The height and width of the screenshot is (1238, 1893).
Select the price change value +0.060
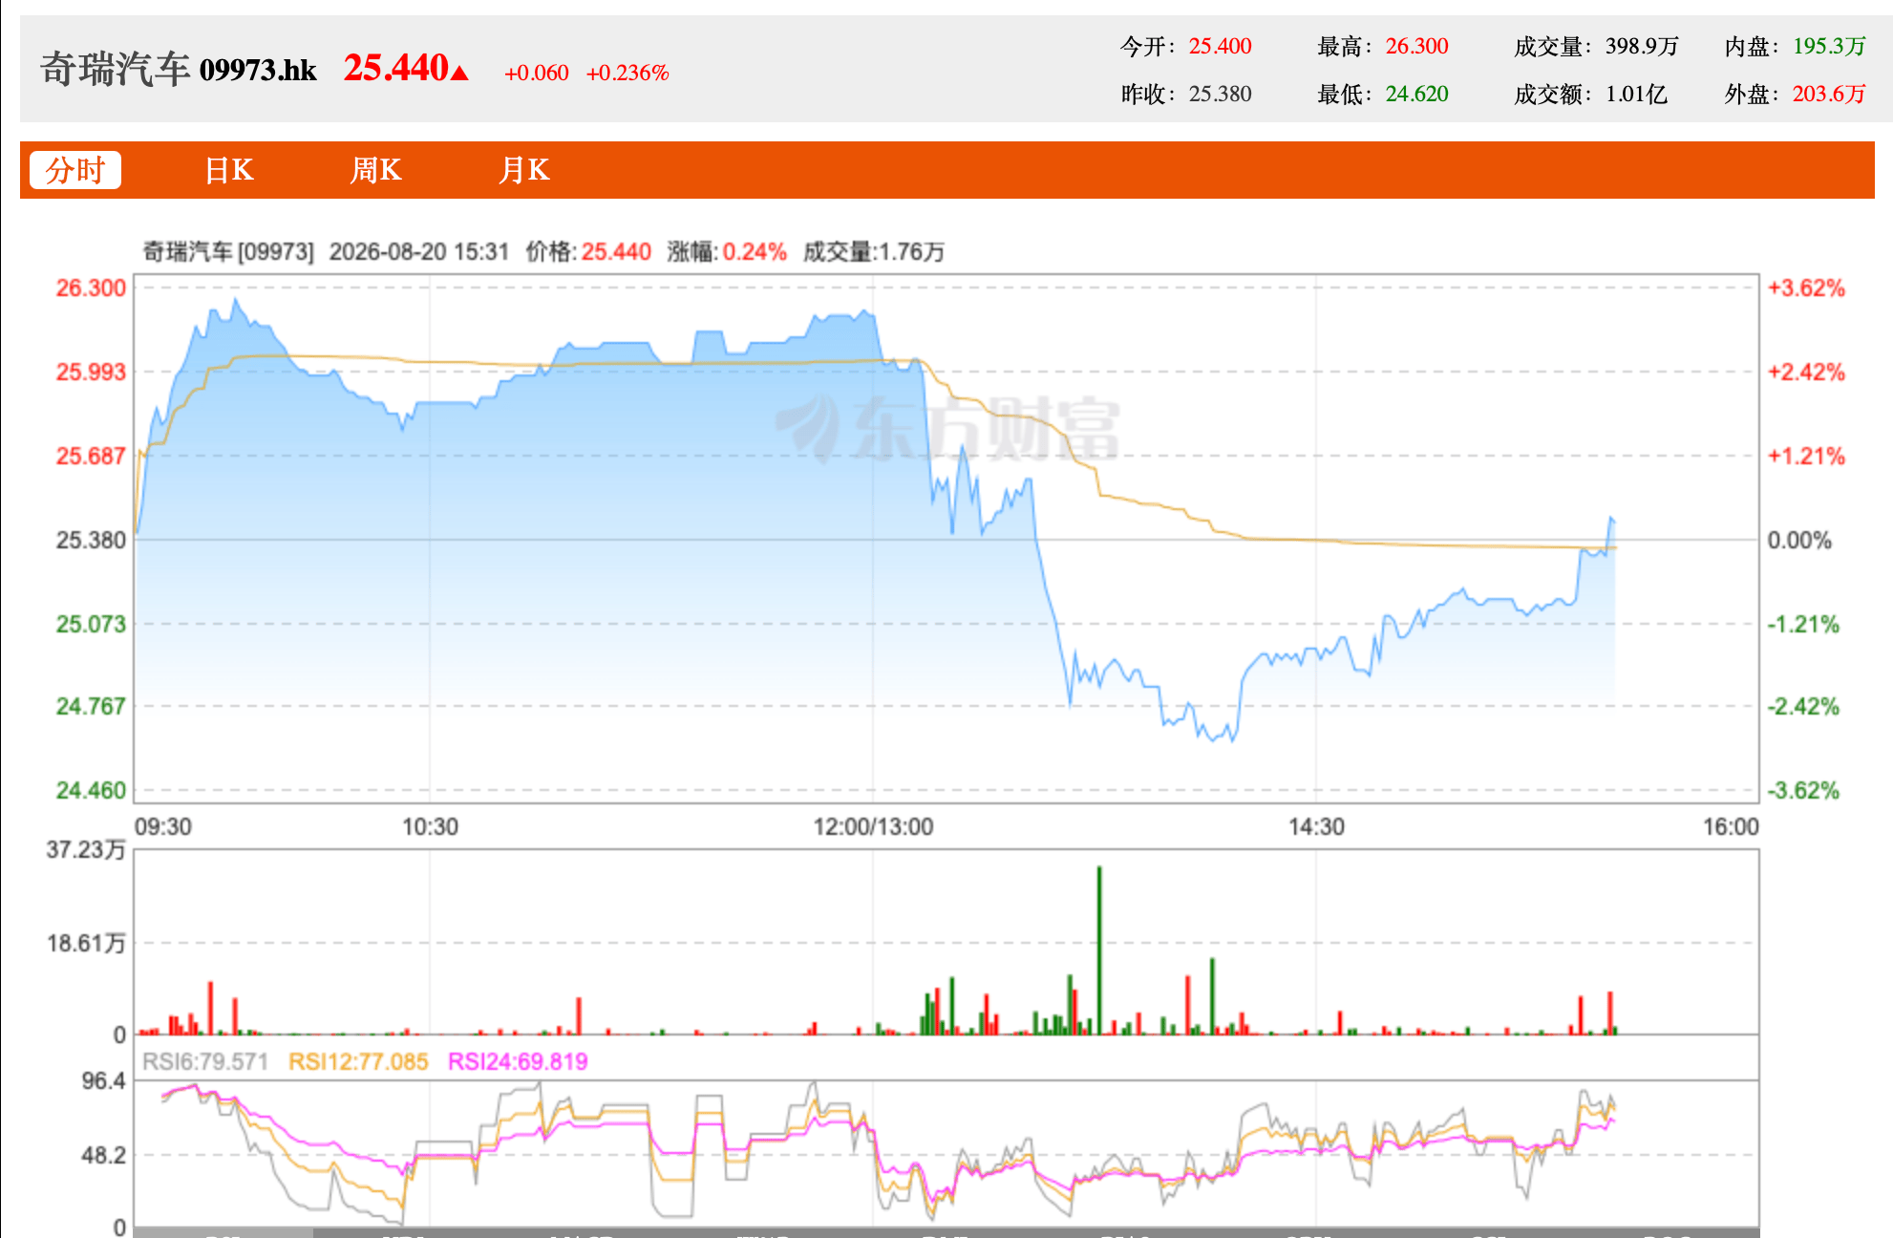(x=537, y=73)
